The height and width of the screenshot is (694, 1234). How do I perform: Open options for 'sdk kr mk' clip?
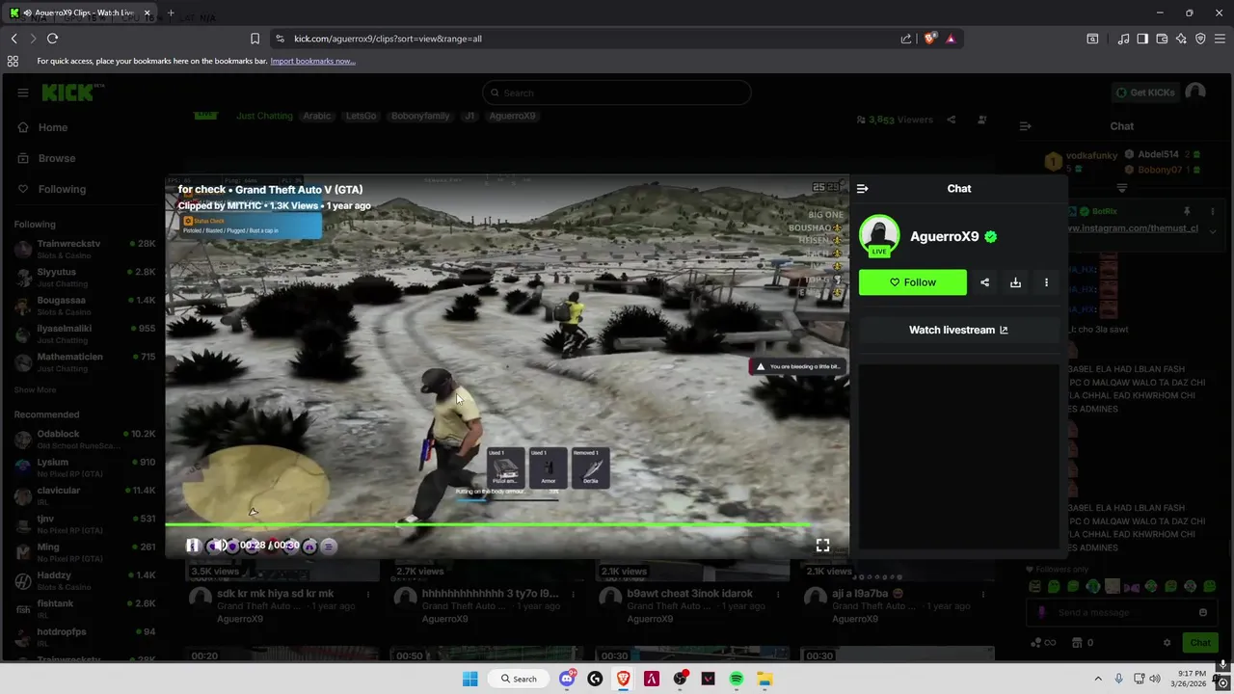367,594
